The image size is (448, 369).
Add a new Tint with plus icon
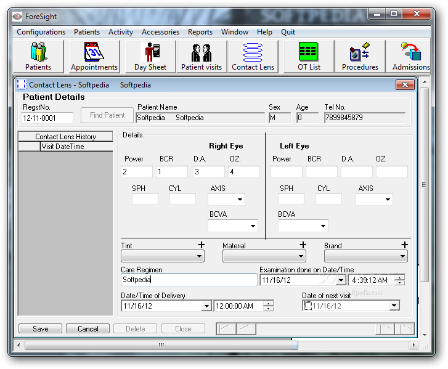201,245
